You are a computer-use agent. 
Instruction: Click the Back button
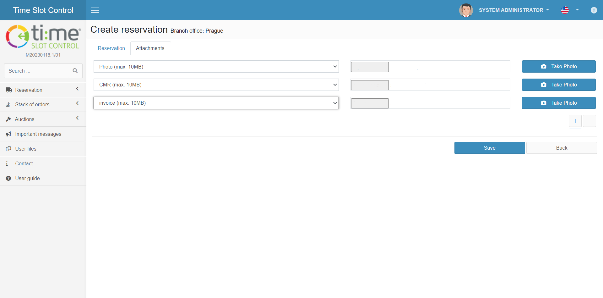click(561, 148)
